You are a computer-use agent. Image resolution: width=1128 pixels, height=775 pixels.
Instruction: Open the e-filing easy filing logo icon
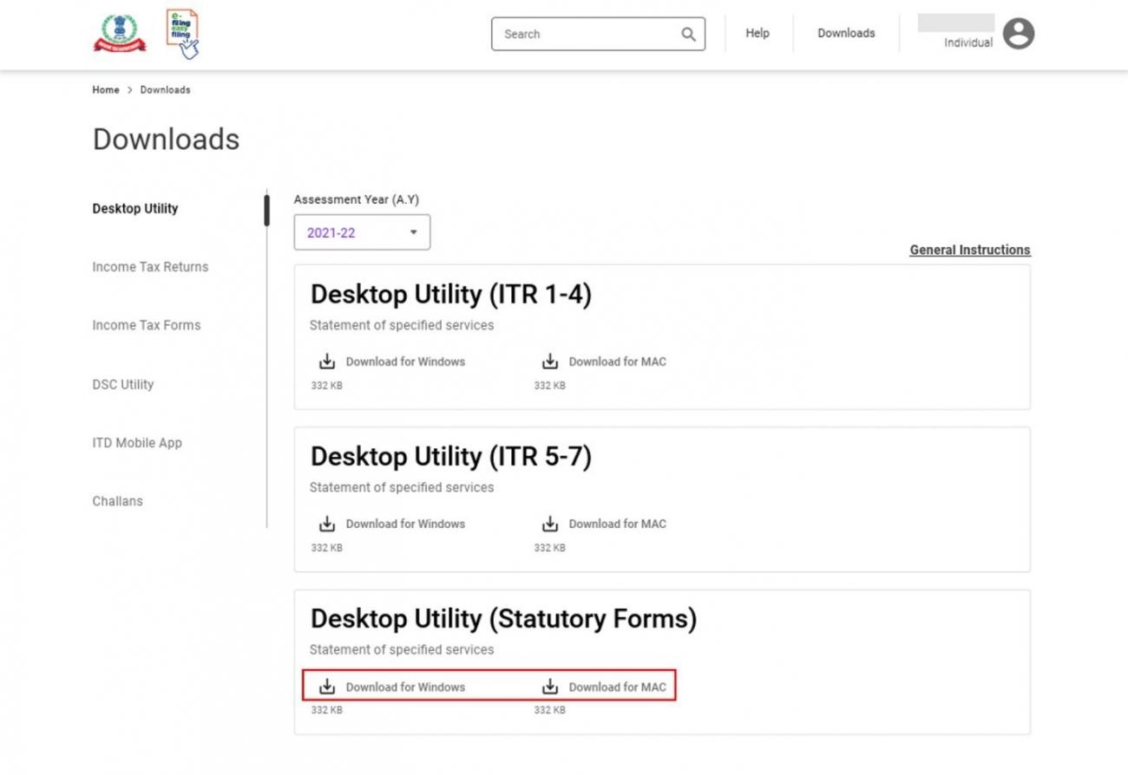point(184,31)
